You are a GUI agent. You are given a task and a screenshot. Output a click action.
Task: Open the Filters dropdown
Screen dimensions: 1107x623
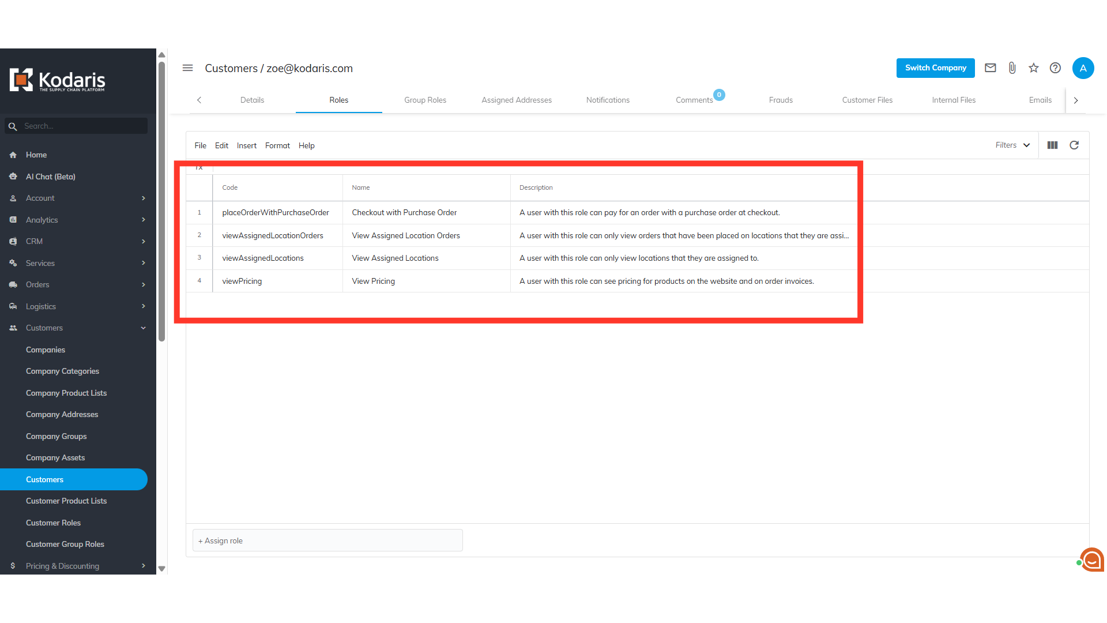(x=1012, y=145)
